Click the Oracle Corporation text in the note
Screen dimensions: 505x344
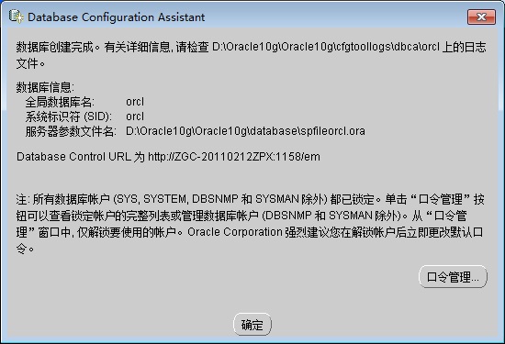point(235,232)
